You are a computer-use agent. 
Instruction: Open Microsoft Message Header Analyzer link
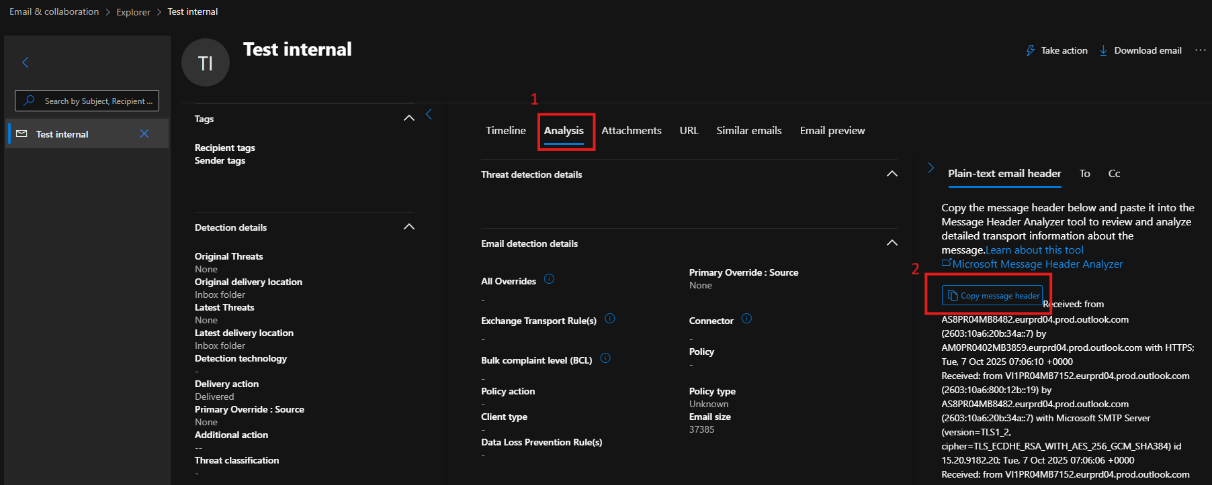point(1037,264)
